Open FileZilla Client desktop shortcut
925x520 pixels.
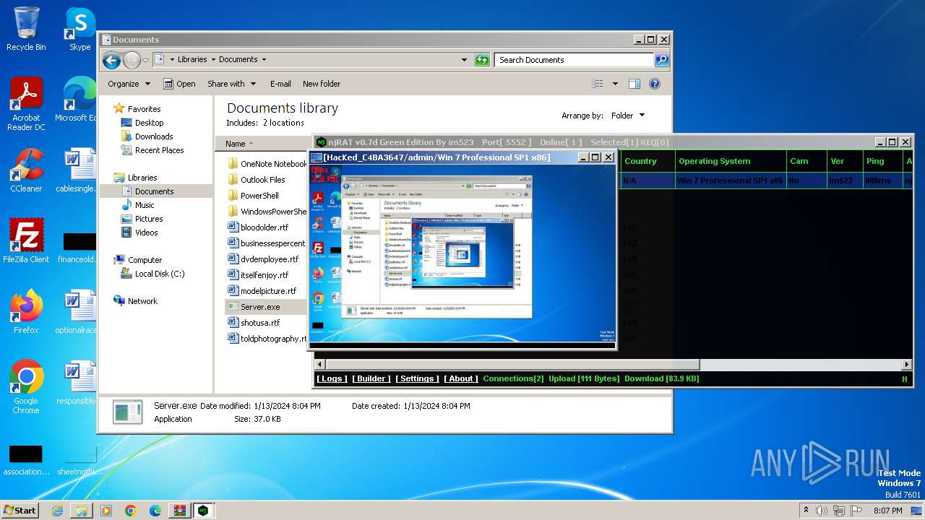(x=26, y=241)
